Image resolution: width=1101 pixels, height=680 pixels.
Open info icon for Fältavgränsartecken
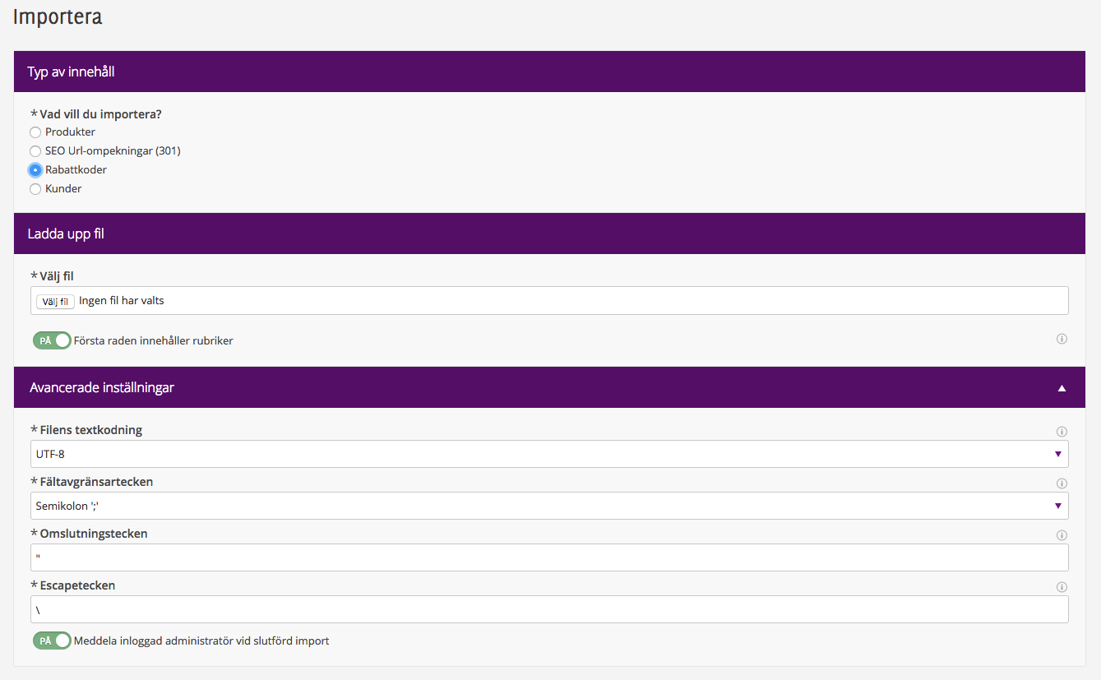[1062, 483]
